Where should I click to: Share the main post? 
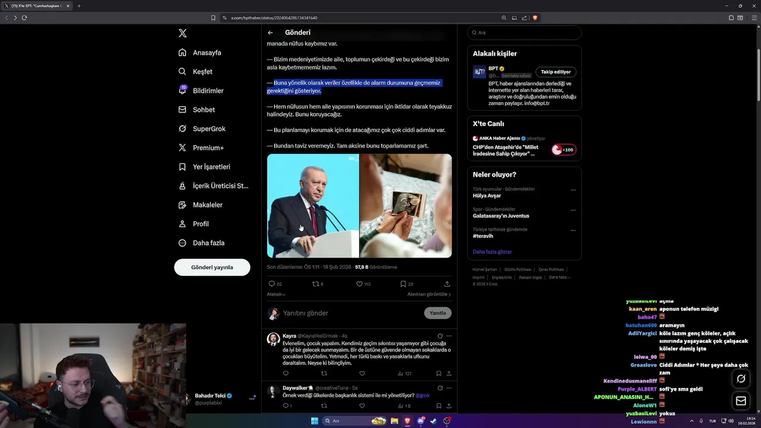click(x=447, y=284)
